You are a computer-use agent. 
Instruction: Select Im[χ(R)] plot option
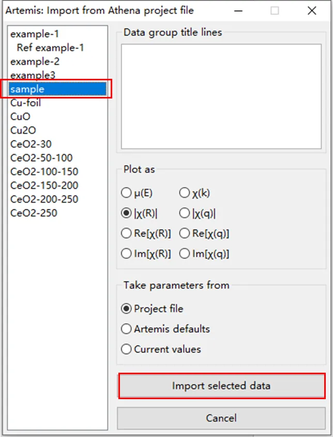tap(126, 253)
